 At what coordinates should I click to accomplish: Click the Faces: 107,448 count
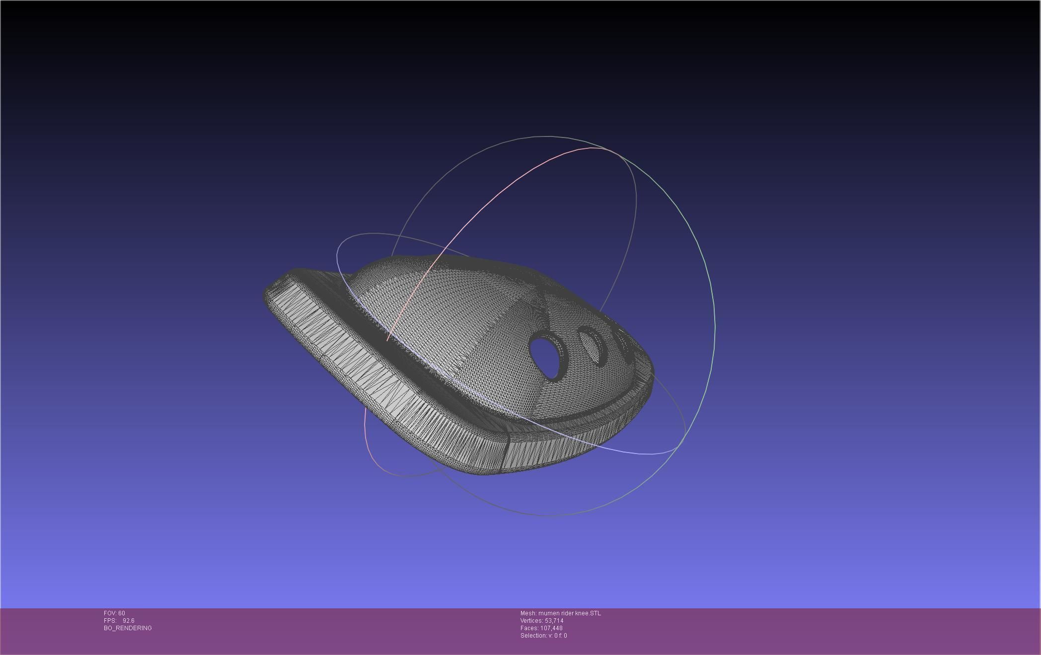click(541, 628)
